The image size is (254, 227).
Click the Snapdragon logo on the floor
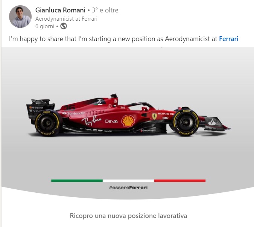click(148, 130)
